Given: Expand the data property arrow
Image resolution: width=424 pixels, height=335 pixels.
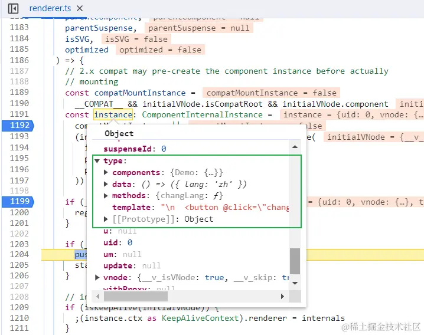Looking at the screenshot, I should (x=106, y=184).
